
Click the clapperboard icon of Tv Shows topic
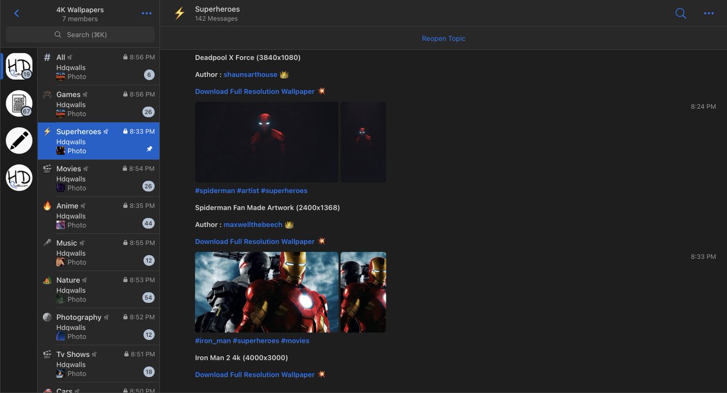(x=47, y=354)
